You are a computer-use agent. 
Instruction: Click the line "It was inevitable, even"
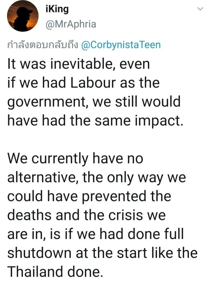click(x=78, y=64)
